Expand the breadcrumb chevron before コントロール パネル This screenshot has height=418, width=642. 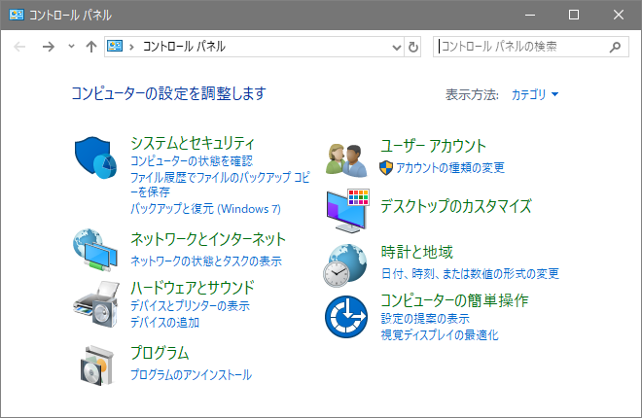(131, 47)
